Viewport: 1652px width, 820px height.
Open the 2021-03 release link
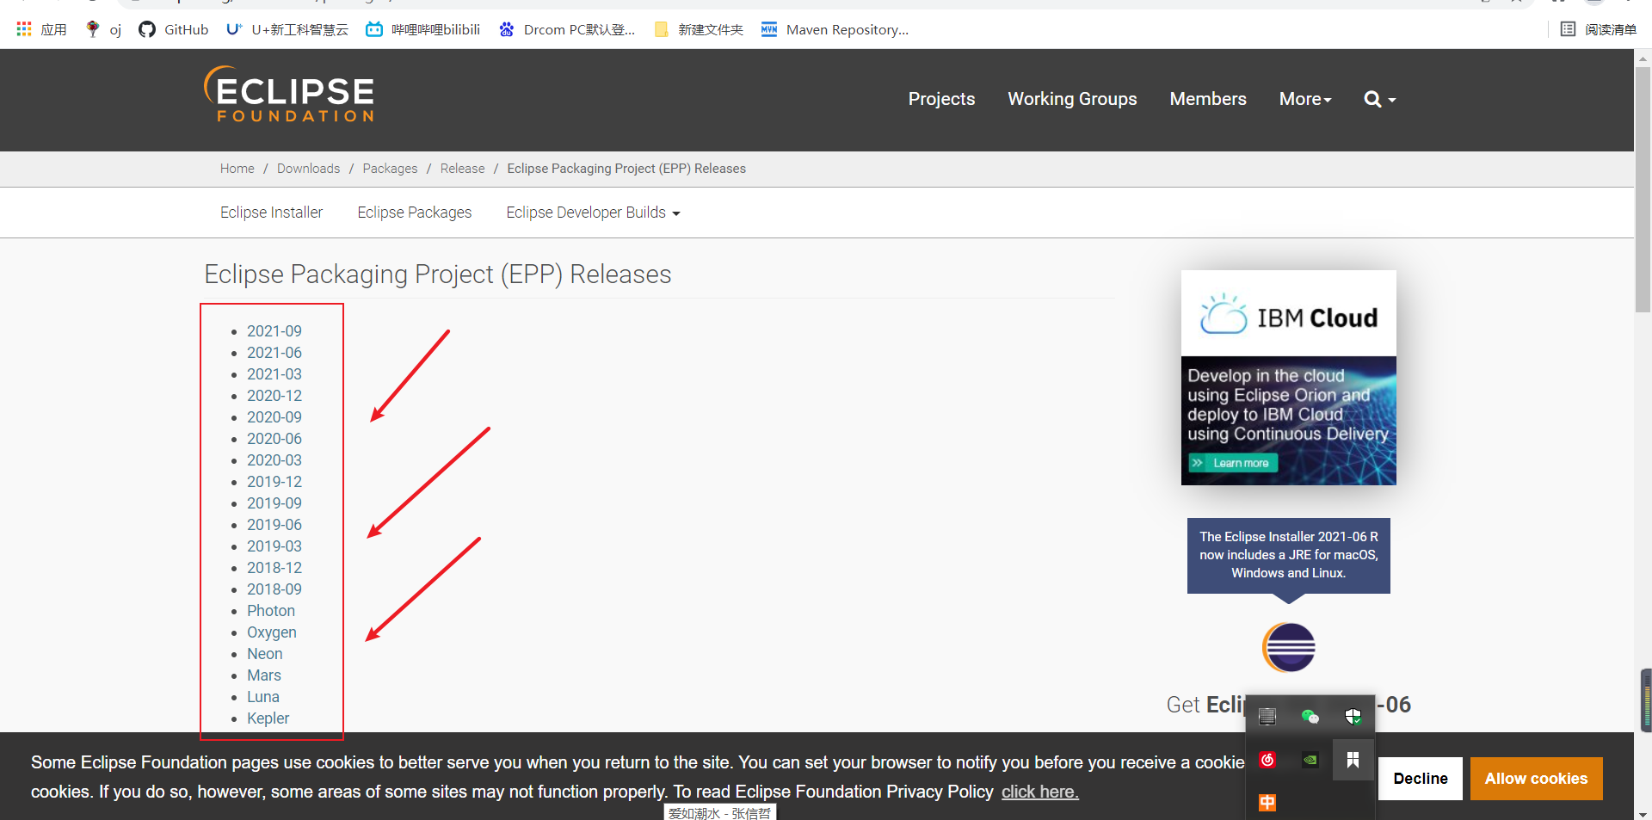tap(274, 374)
